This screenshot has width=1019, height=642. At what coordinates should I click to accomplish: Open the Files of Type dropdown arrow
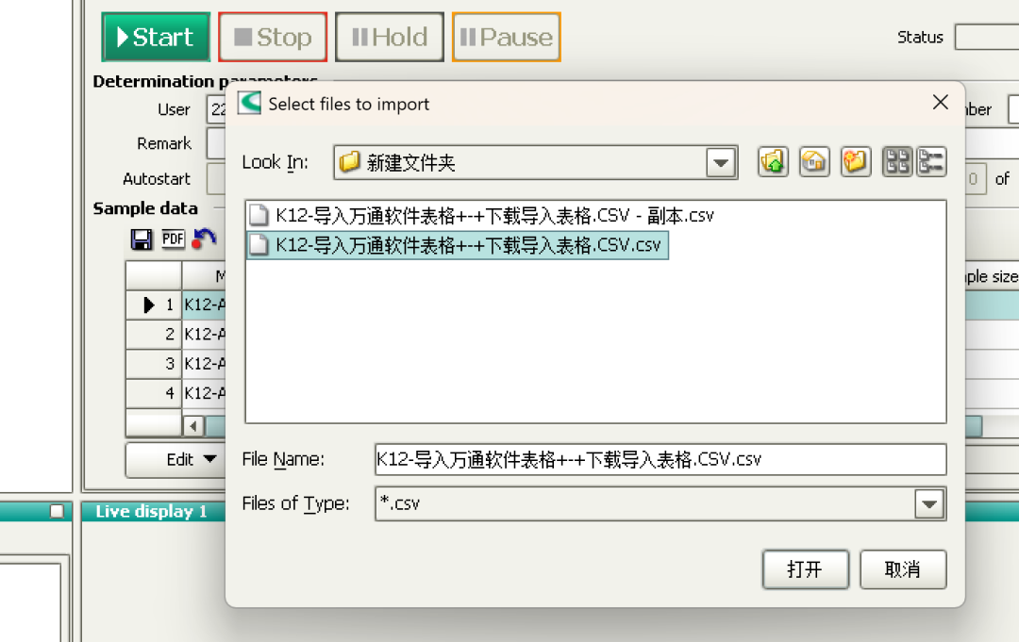click(929, 503)
